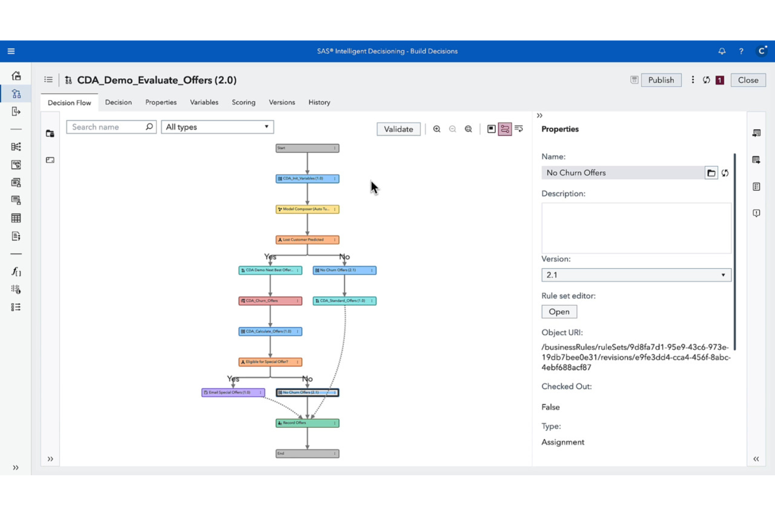Select the CDA_Calculate_Offers (1.0) node
This screenshot has height=516, width=775.
coord(270,331)
